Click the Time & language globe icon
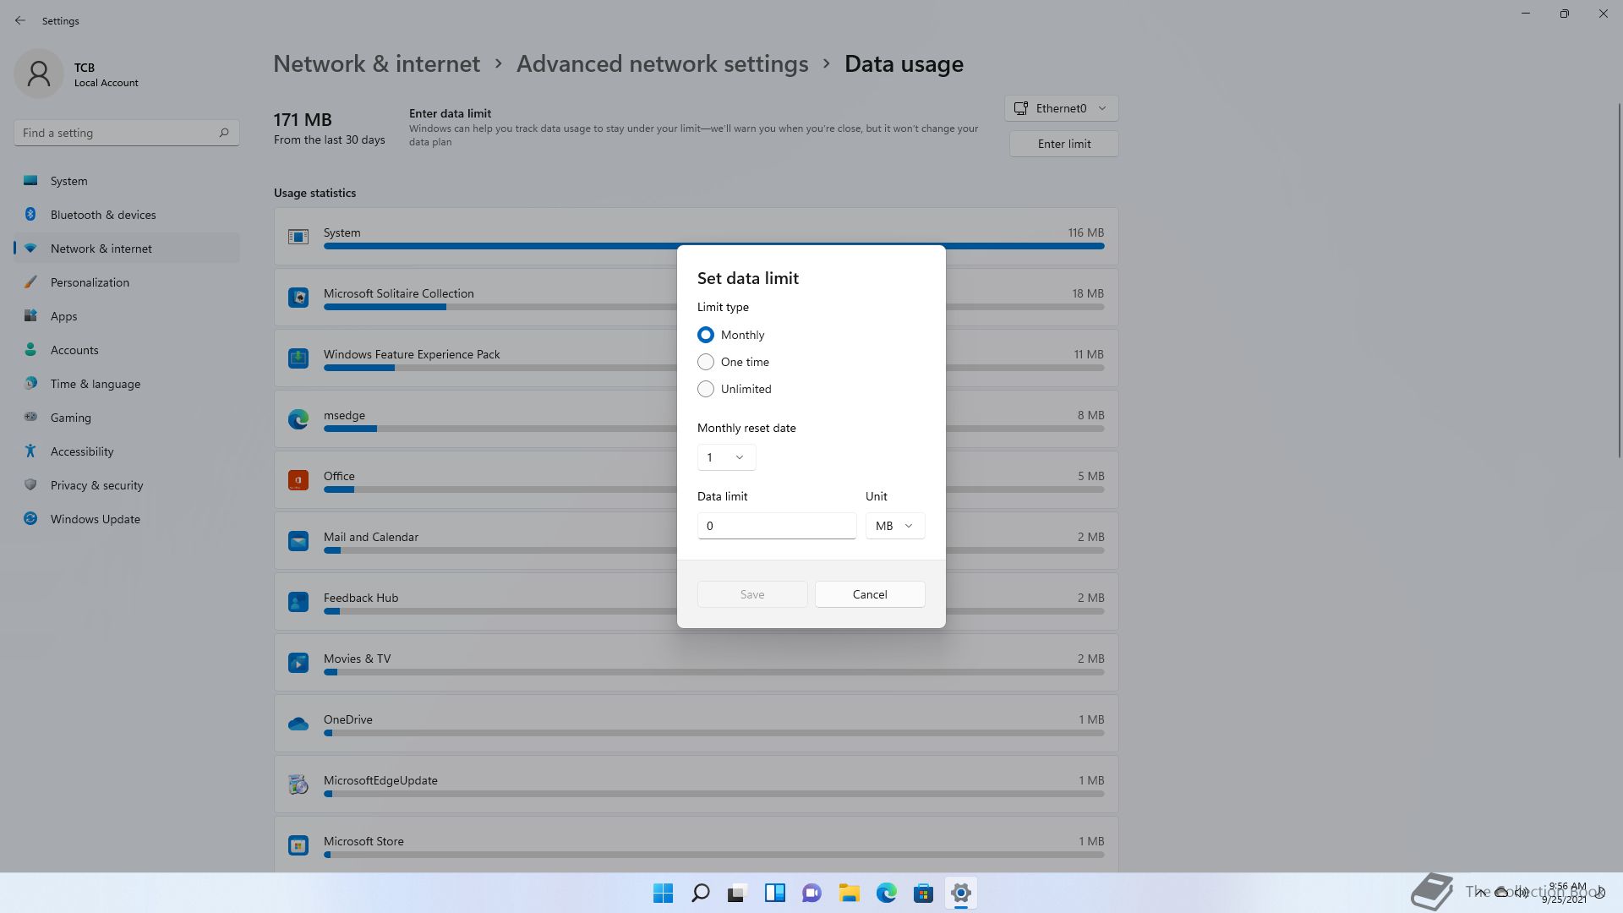This screenshot has height=913, width=1623. (30, 383)
